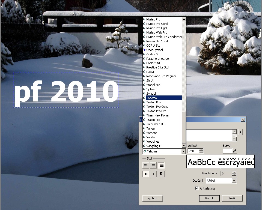Align text to the right

pos(161,165)
